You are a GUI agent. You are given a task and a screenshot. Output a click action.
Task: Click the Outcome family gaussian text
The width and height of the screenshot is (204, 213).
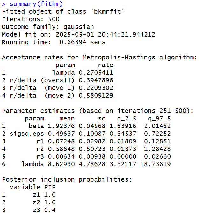pyautogui.click(x=79, y=27)
